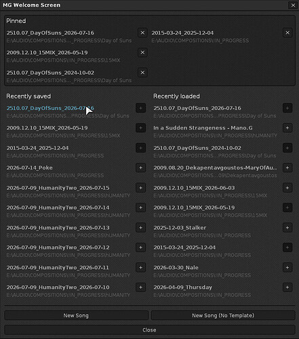Close MG Welcome Screen with title X
299x339 pixels.
(293, 5)
